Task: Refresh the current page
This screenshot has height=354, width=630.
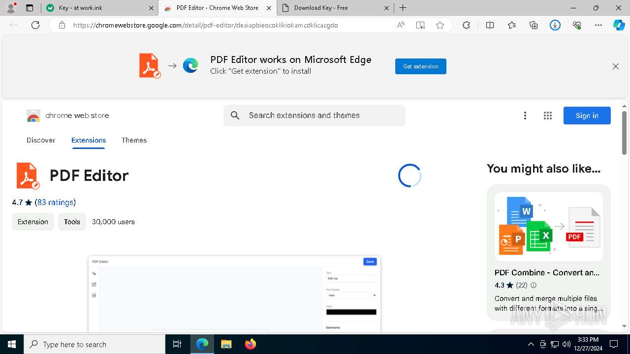Action: coord(35,25)
